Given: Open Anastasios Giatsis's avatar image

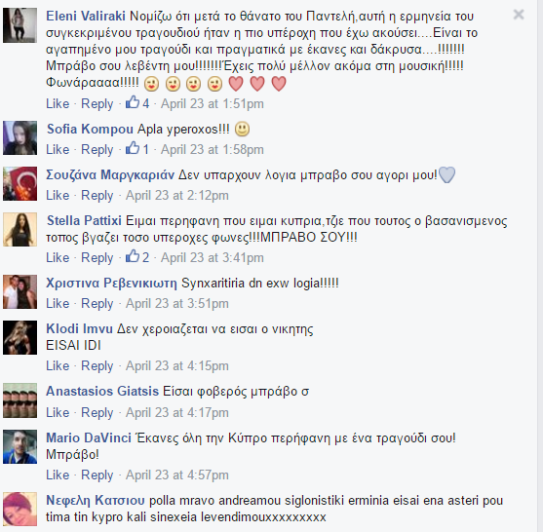Looking at the screenshot, I should [x=19, y=400].
